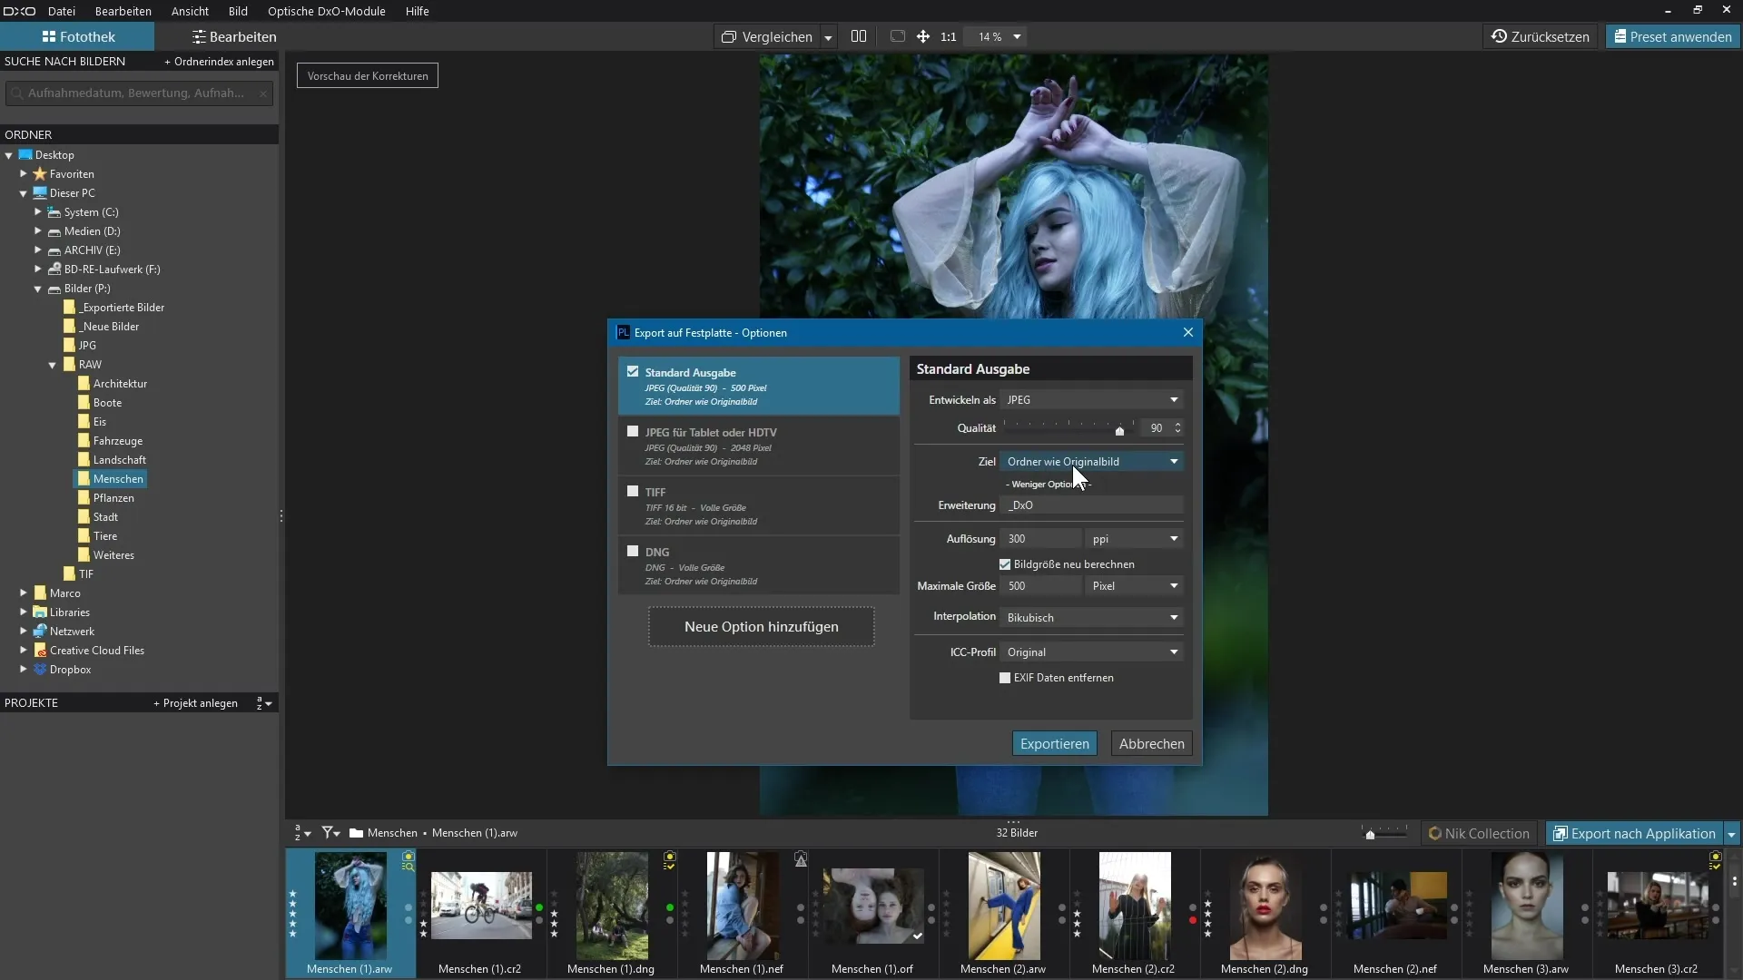Open the project sort icon in Projekte header
This screenshot has width=1743, height=980.
click(264, 703)
